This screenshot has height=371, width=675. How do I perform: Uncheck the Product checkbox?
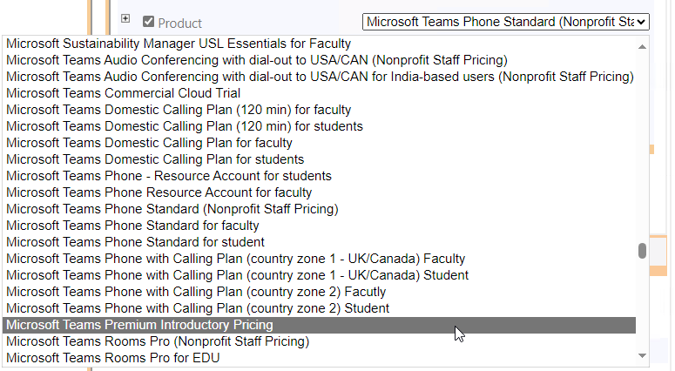coord(149,22)
